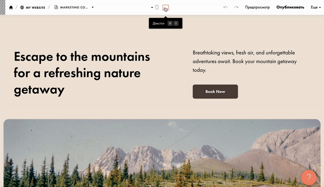Open the orange help question mark

[x=309, y=177]
